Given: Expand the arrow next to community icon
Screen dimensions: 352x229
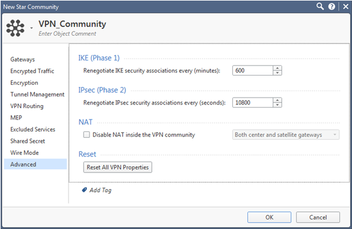Looking at the screenshot, I should (31, 28).
